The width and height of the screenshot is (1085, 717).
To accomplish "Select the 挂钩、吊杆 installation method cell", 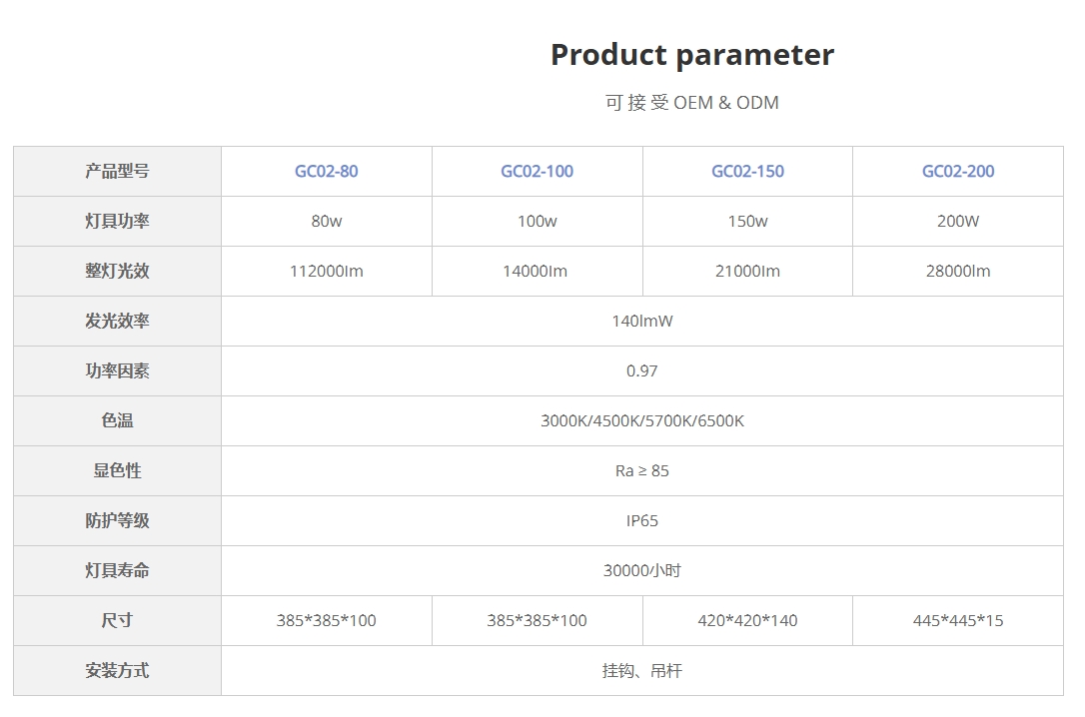I will tap(641, 670).
